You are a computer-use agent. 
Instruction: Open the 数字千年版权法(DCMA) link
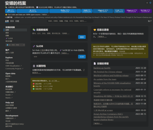pyautogui.click(x=15, y=125)
